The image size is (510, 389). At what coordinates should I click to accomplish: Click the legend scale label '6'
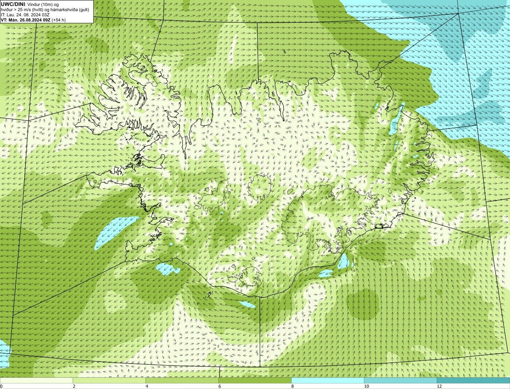[220, 386]
